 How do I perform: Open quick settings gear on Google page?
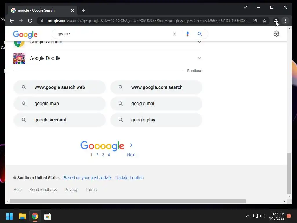coord(276,34)
